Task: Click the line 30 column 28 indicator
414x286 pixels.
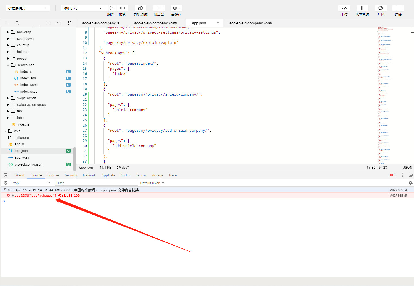Action: pos(377,168)
